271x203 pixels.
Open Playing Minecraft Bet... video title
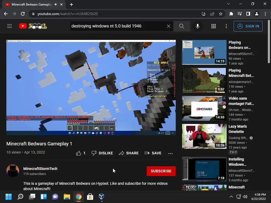(241, 73)
